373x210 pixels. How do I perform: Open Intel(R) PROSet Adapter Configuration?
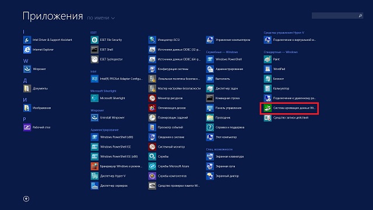[117, 79]
